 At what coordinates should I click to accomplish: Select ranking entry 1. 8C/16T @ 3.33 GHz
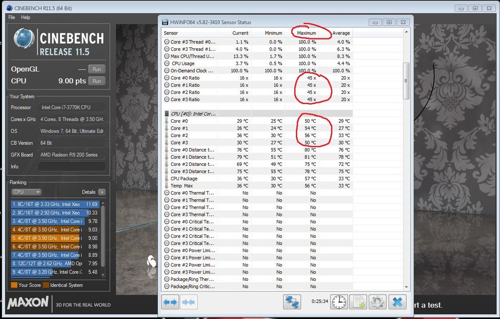[x=55, y=204]
